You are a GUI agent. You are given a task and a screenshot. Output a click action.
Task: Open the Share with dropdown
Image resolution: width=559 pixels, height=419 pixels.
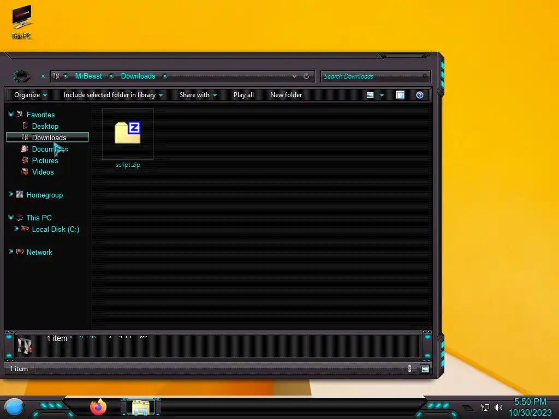pos(198,95)
